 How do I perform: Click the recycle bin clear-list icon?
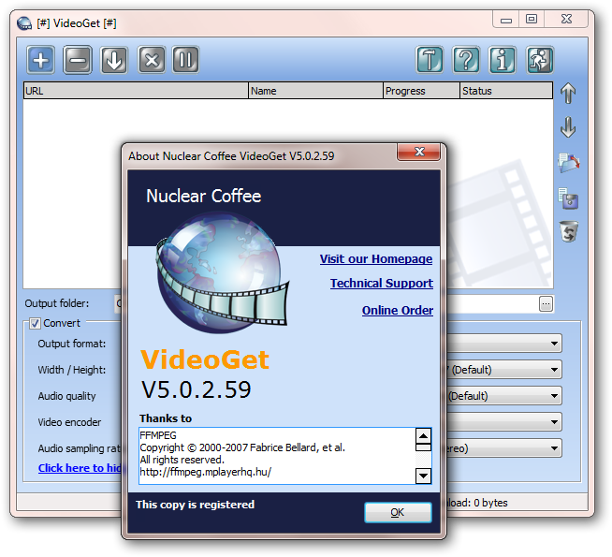(x=569, y=231)
